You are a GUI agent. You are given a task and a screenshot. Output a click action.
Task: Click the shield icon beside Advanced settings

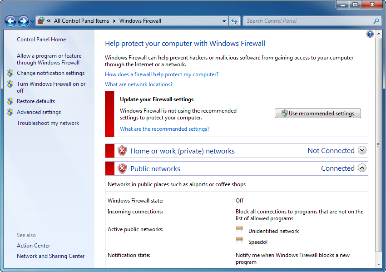[10, 112]
